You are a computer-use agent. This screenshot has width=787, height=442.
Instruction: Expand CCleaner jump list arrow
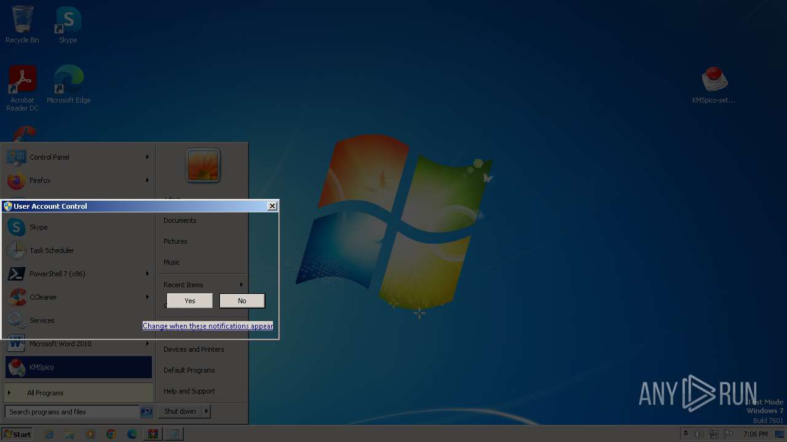[147, 297]
